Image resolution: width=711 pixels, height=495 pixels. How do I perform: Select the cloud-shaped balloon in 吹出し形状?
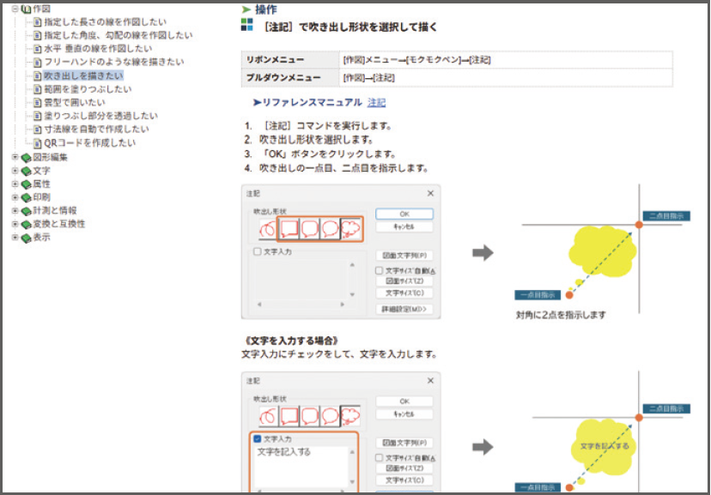[351, 228]
